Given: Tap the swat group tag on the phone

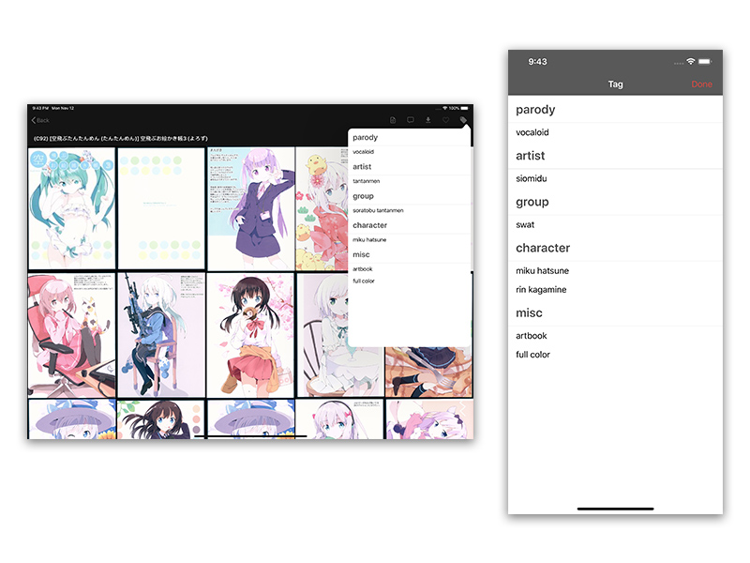Looking at the screenshot, I should click(x=525, y=225).
